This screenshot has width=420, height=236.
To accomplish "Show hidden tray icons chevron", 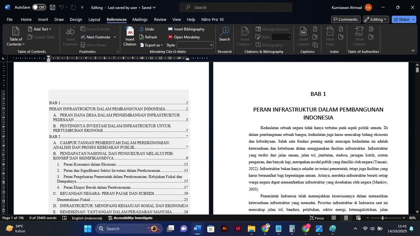I will pos(355,229).
